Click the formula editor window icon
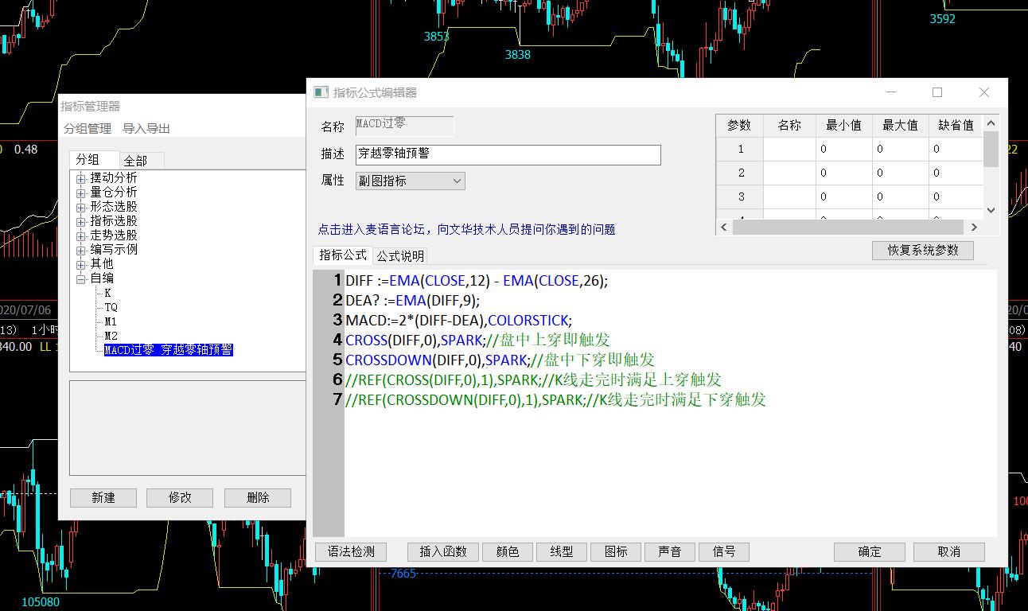1028x611 pixels. 321,92
